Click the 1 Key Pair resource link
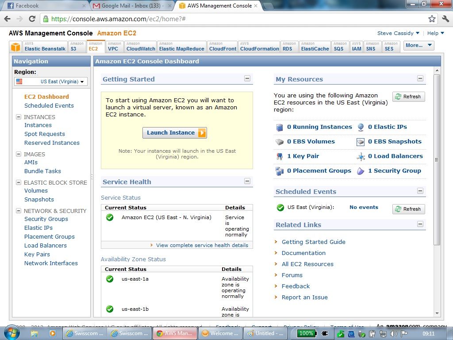Image resolution: width=453 pixels, height=340 pixels. 303,156
